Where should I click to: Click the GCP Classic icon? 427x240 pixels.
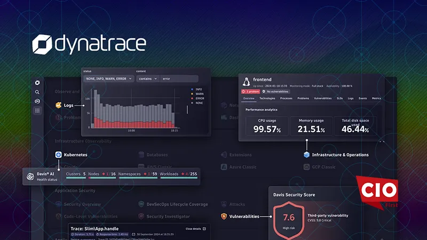click(306, 167)
